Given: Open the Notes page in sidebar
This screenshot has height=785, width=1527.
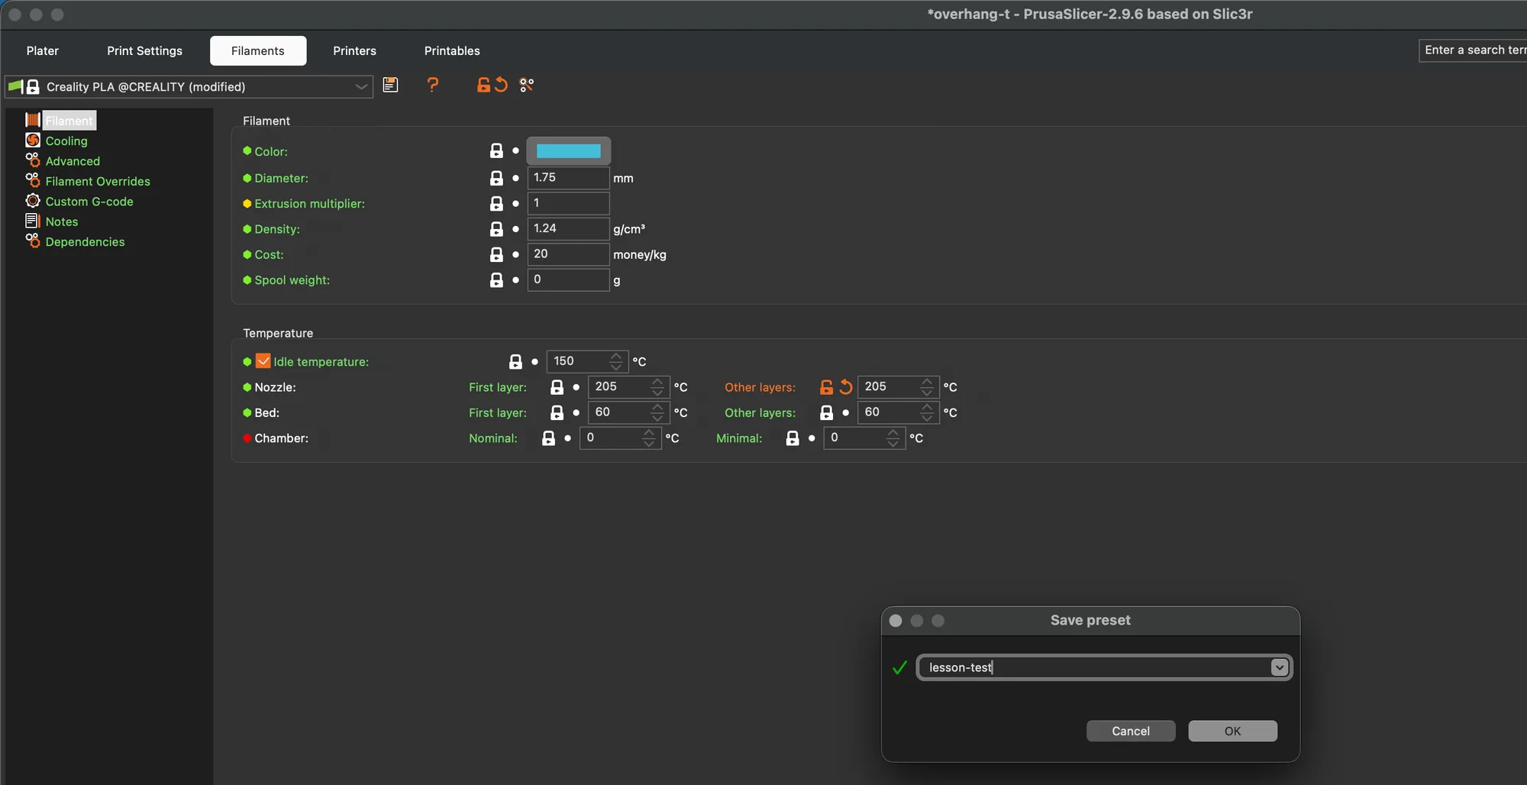Looking at the screenshot, I should pos(62,221).
